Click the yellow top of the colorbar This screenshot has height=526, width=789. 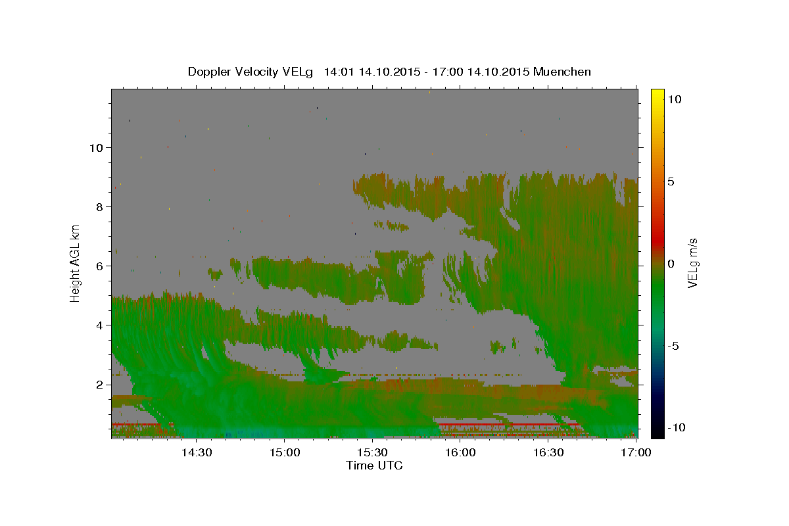tap(657, 93)
